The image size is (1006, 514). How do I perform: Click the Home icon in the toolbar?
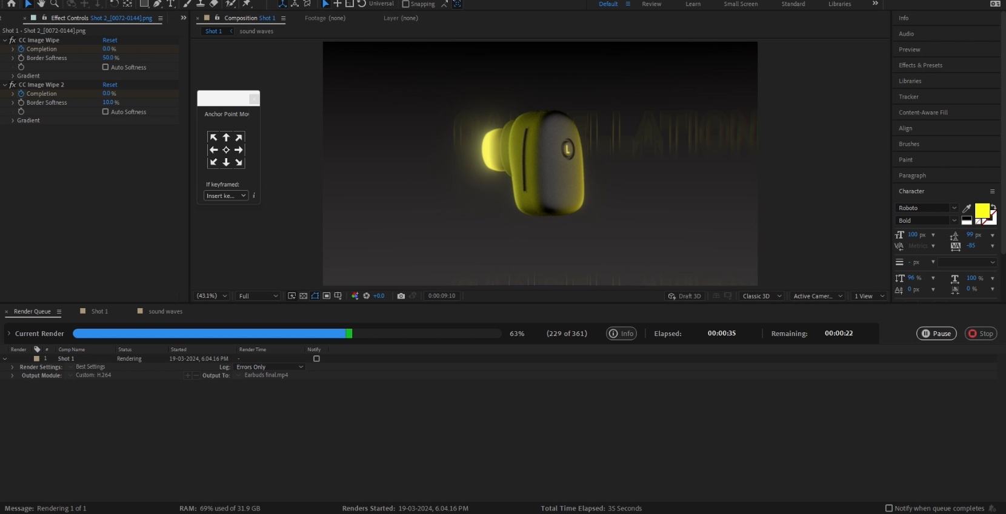[11, 4]
